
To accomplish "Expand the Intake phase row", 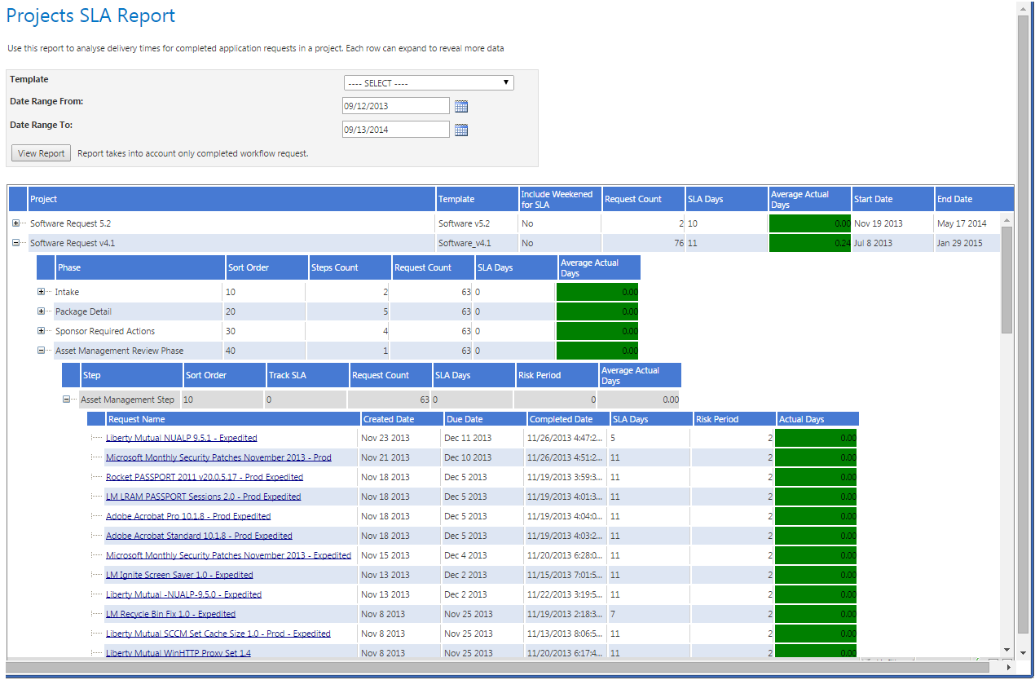I will (x=42, y=291).
